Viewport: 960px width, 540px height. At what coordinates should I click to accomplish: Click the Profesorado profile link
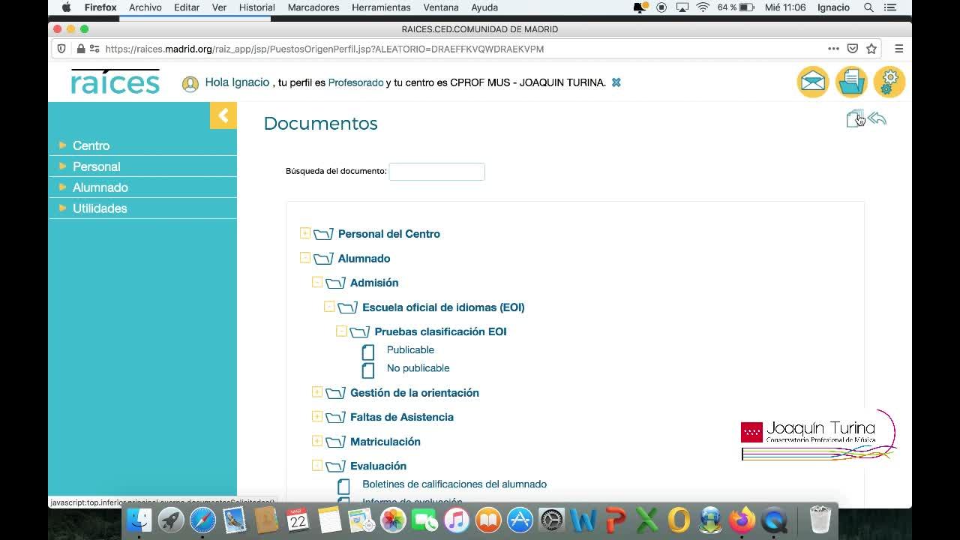coord(355,82)
